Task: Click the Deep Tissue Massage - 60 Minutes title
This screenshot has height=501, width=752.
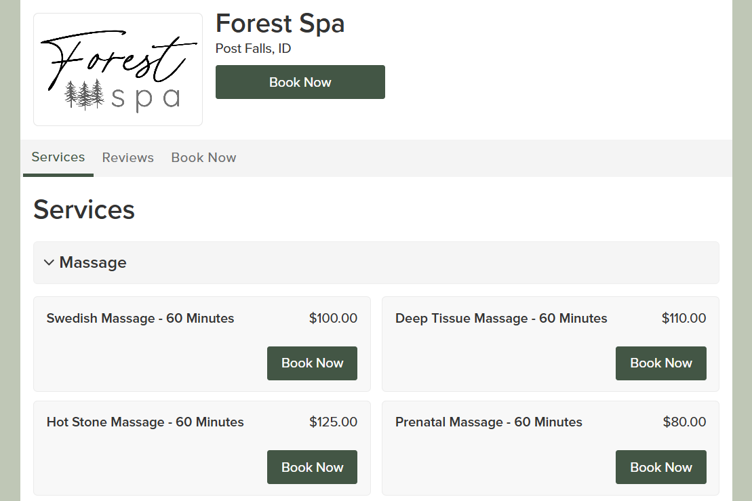Action: point(501,319)
